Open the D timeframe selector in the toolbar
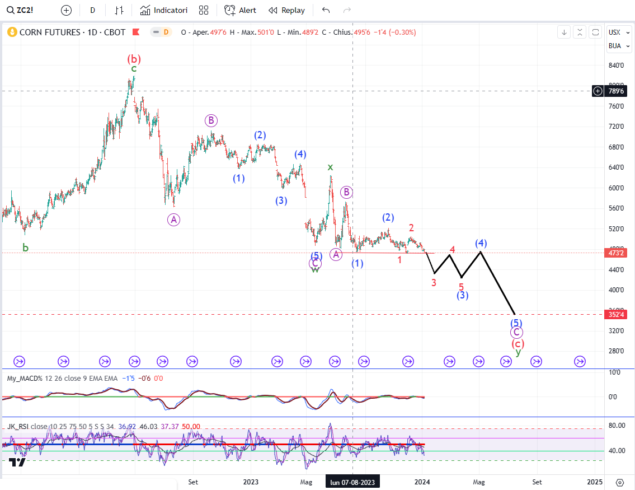 coord(92,10)
